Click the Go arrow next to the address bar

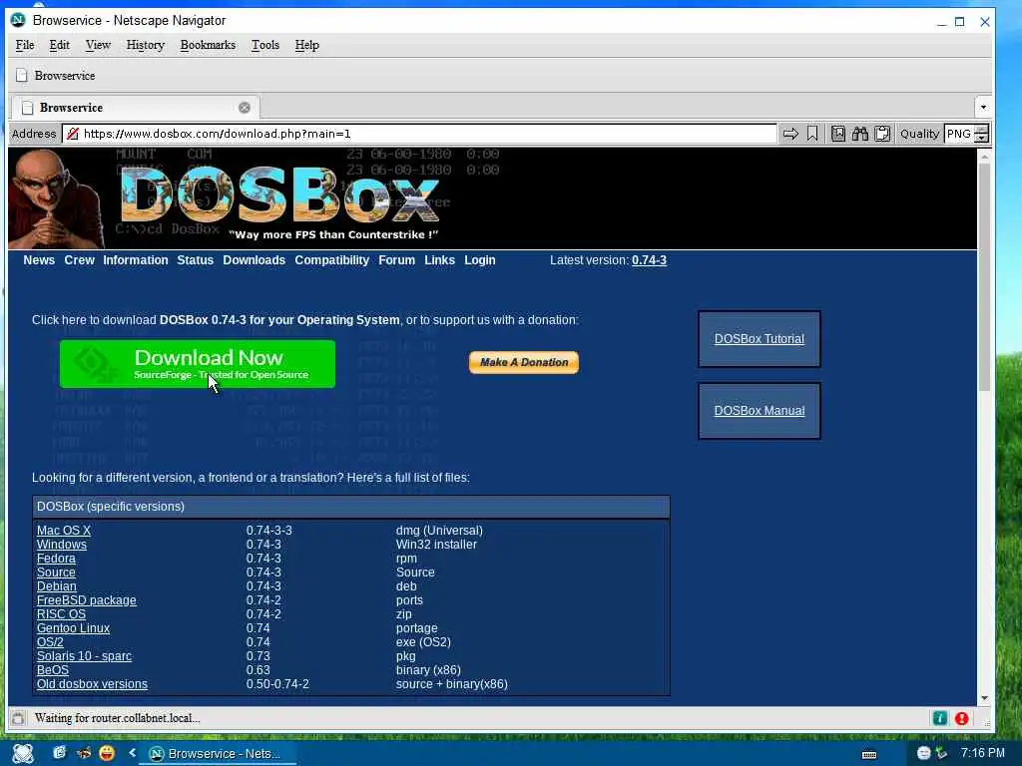pyautogui.click(x=790, y=134)
